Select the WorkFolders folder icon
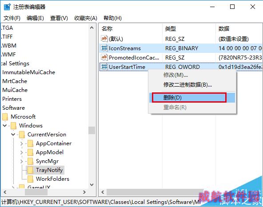 coord(30,179)
